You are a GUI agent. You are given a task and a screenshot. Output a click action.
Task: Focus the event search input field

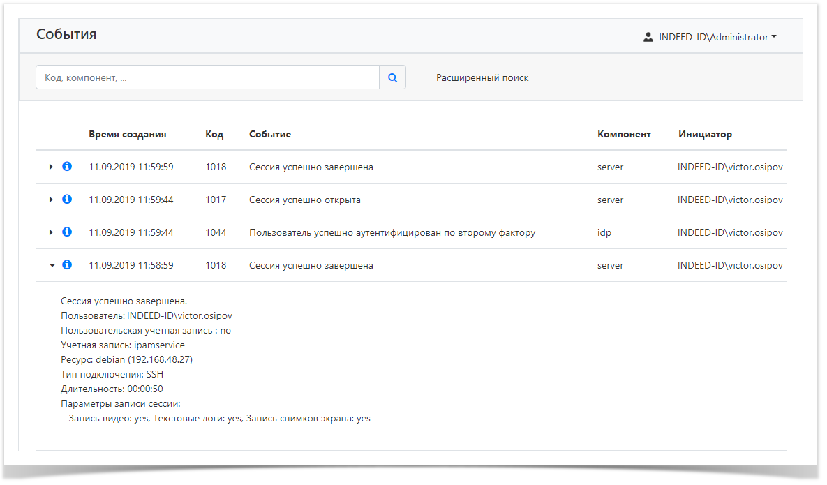coord(207,77)
